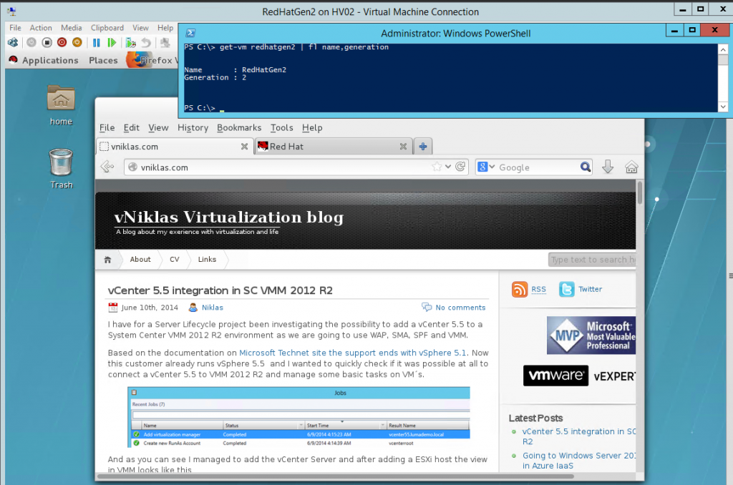Open the home folder desktop icon

click(x=61, y=104)
